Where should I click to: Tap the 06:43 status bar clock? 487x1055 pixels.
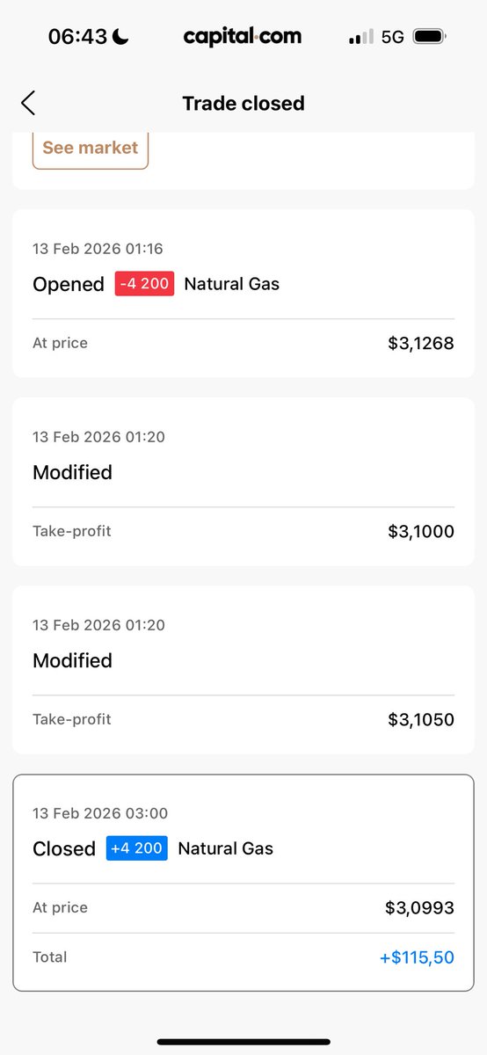(77, 37)
